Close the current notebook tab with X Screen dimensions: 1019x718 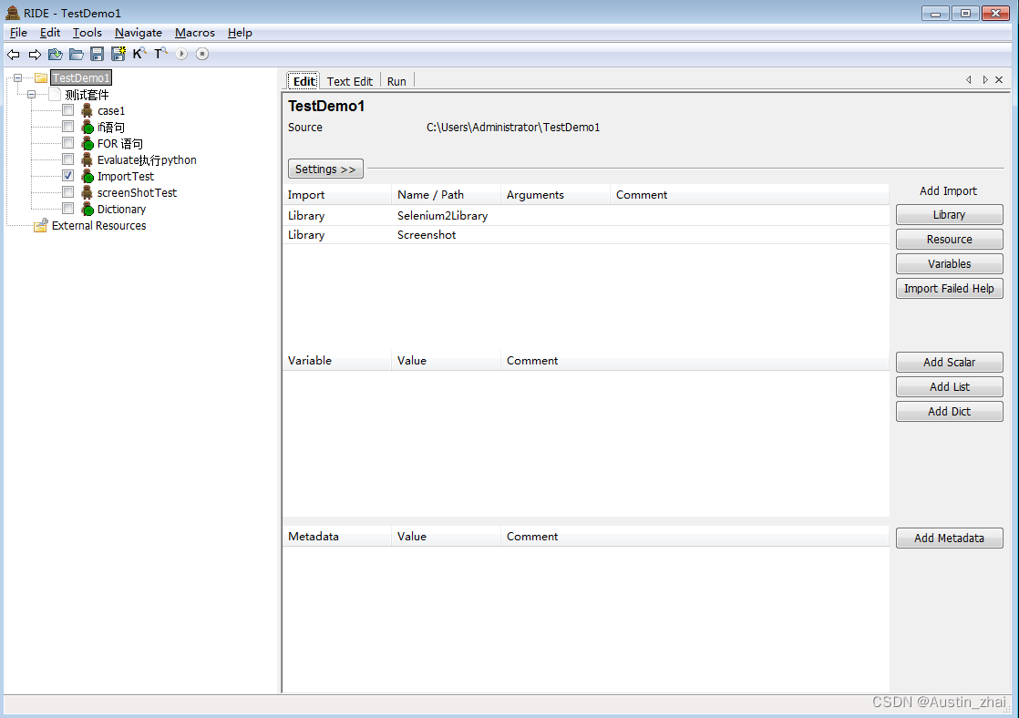tap(999, 79)
